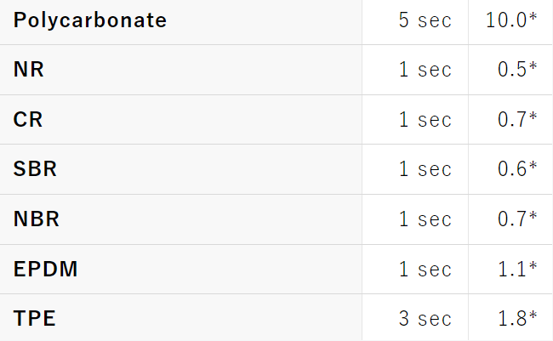Click the 1.1* value for EPDM

coord(517,269)
